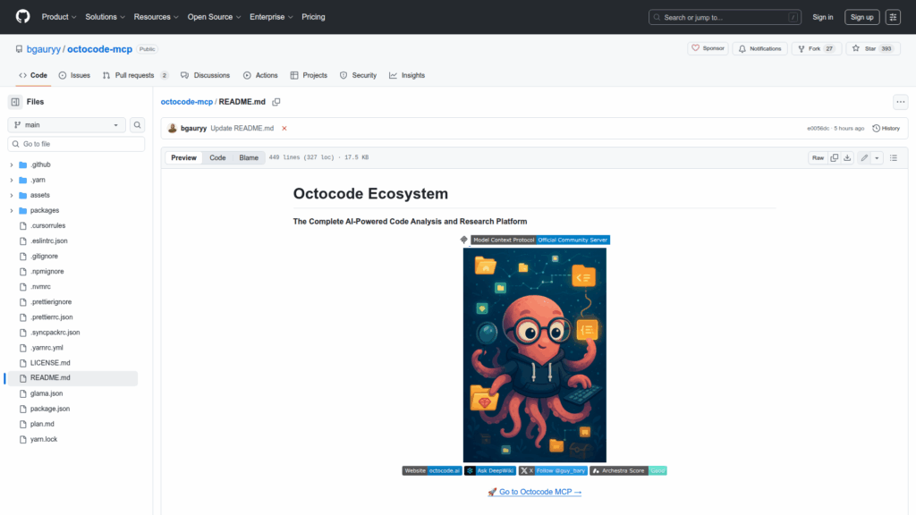
Task: Open the main branch selector
Action: point(66,125)
